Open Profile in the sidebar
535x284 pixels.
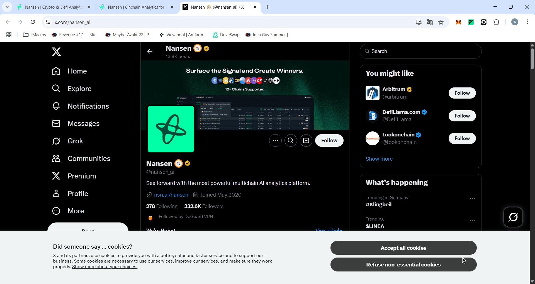[70, 194]
